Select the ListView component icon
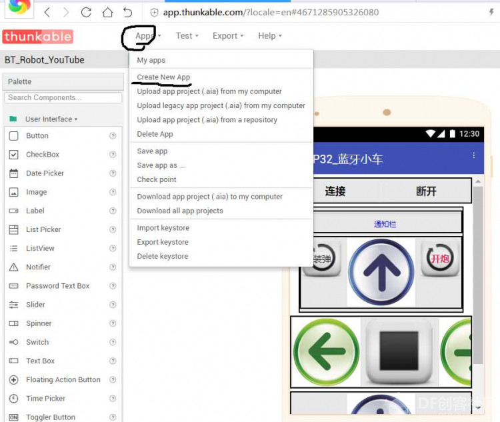500x422 pixels. pos(14,249)
